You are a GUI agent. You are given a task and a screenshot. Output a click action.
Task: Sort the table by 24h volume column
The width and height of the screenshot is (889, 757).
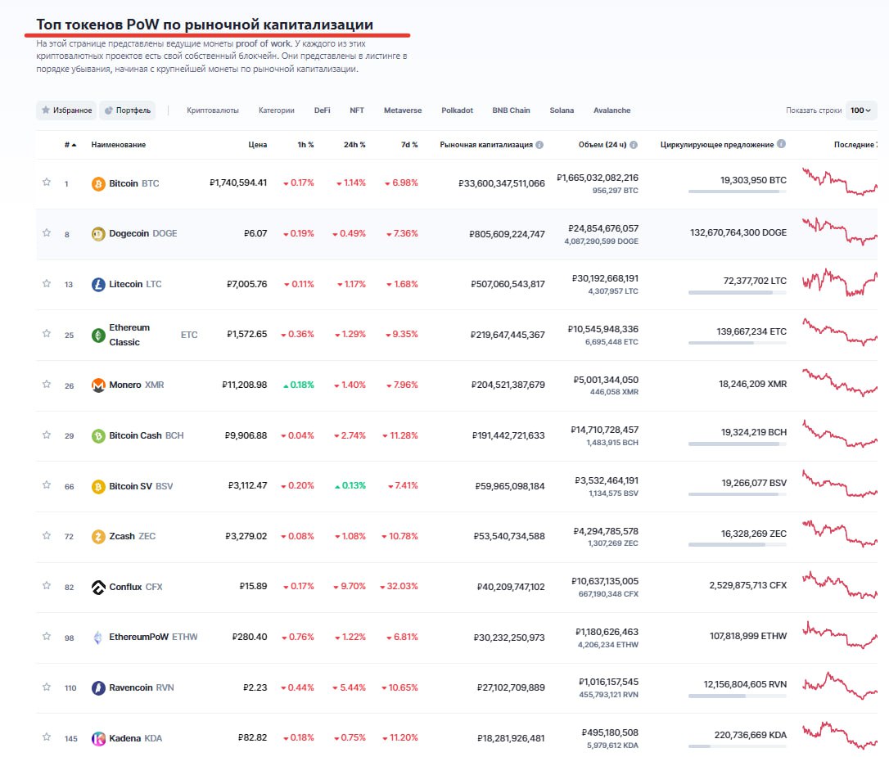[x=602, y=145]
